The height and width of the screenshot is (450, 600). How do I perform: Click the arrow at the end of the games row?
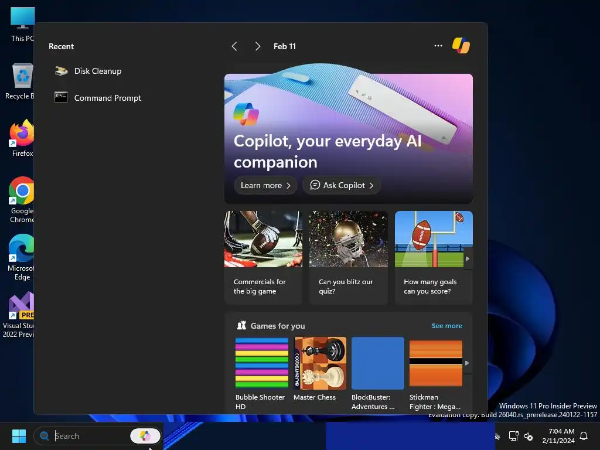coord(467,363)
